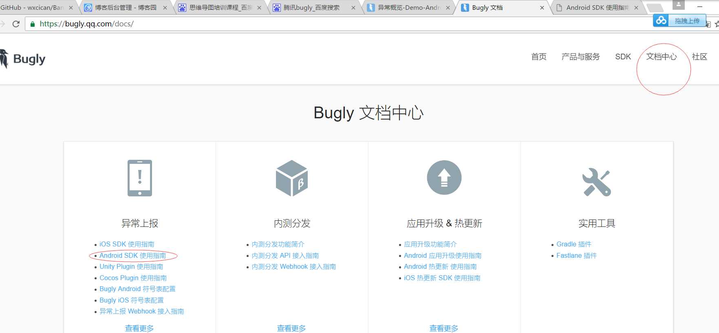Open Bugly Android 符号表配置 link
Screen dimensions: 719x333
(x=137, y=289)
